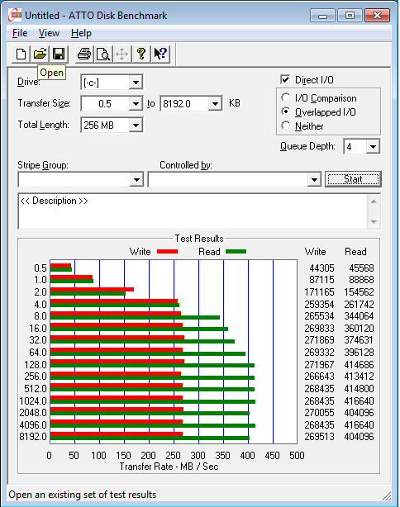Click the New document toolbar icon
Viewport: 400px width, 507px height.
21,54
